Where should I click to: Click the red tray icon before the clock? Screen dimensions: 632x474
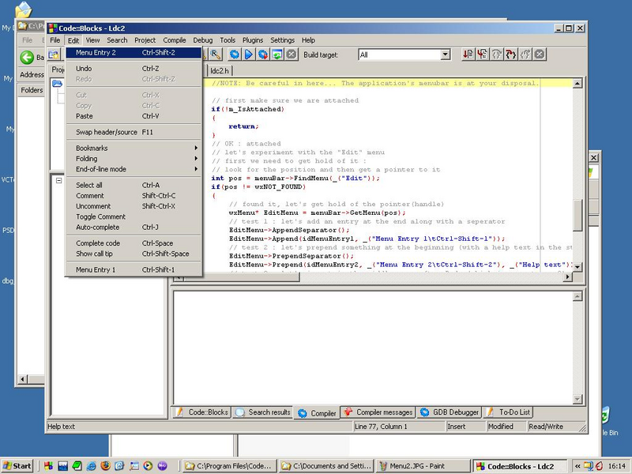coord(599,466)
